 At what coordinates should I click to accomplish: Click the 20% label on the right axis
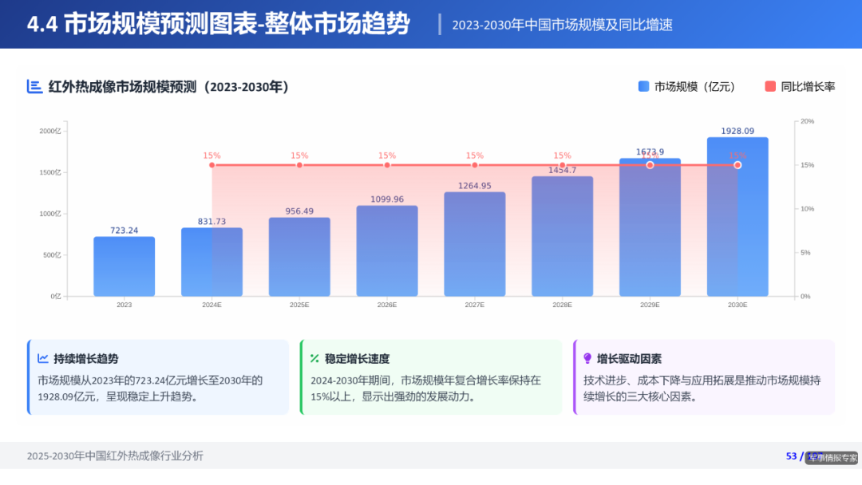(806, 121)
